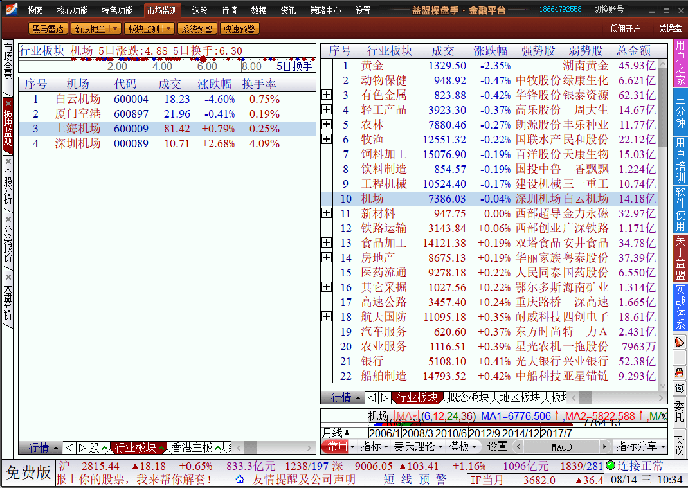
Task: Click the 黑马雷达 button
Action: click(x=48, y=28)
